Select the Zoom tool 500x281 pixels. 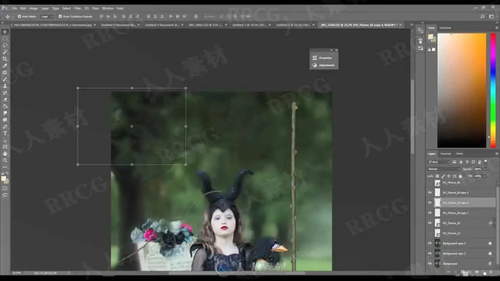click(x=5, y=160)
